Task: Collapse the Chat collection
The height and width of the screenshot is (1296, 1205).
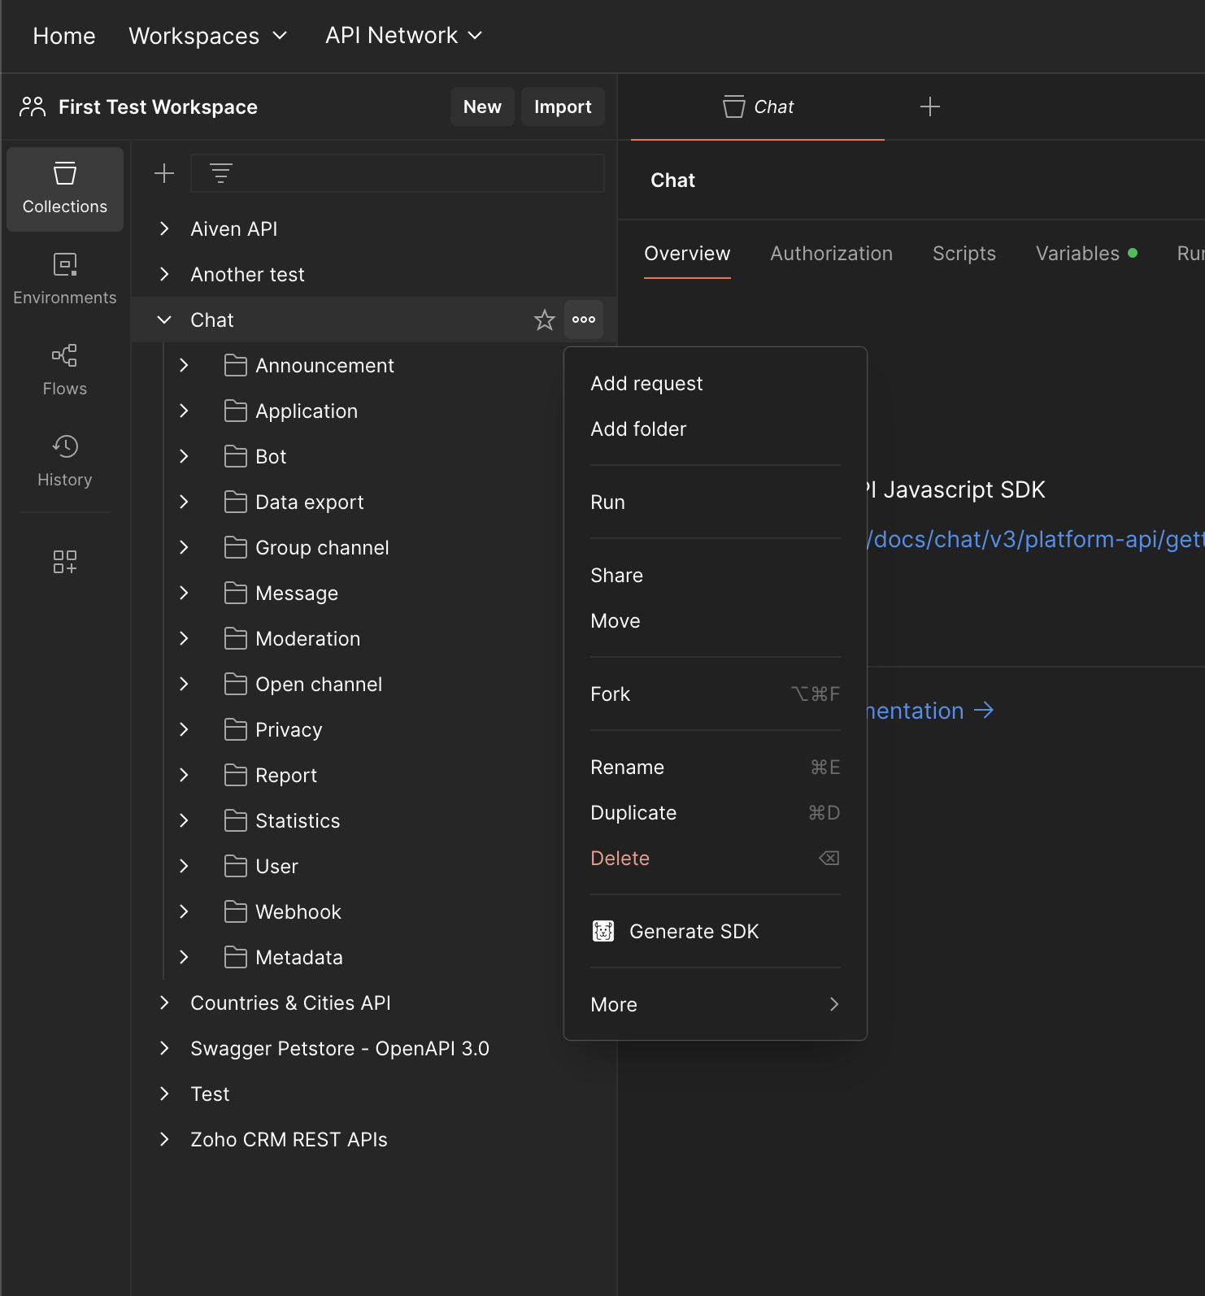Action: [164, 320]
